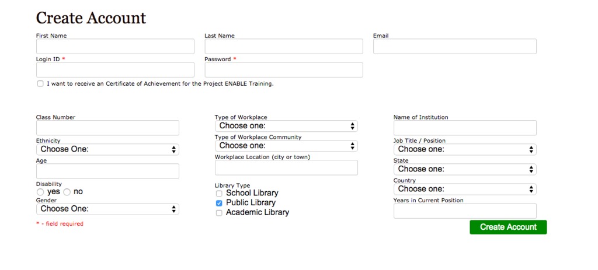Open the State dropdown
Image resolution: width=598 pixels, height=270 pixels.
point(465,170)
